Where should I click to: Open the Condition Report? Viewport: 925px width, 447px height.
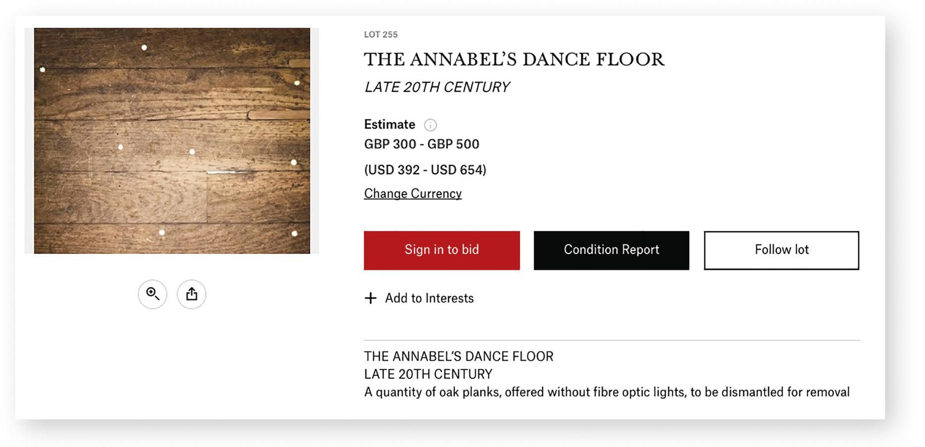pyautogui.click(x=611, y=250)
